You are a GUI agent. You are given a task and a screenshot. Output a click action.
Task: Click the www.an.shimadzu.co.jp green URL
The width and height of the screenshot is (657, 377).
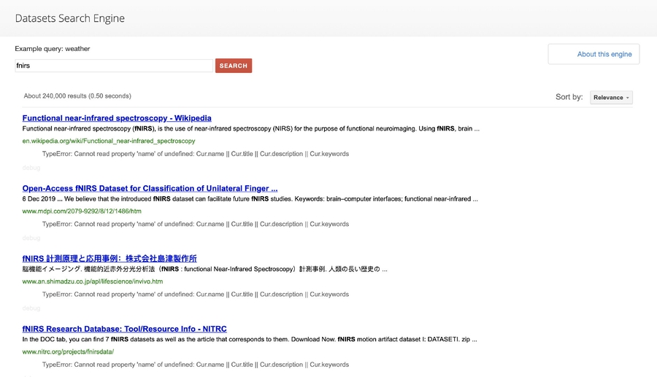click(92, 281)
